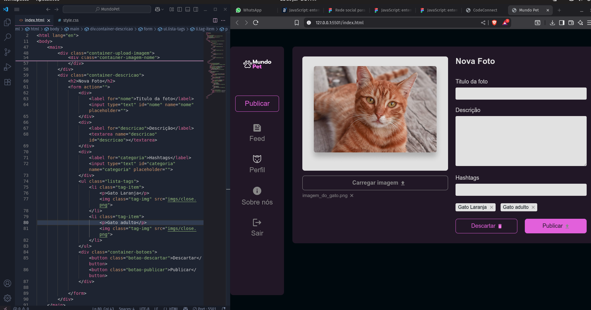Image resolution: width=591 pixels, height=310 pixels.
Task: Click the Mundo Pet logo
Action: click(257, 64)
